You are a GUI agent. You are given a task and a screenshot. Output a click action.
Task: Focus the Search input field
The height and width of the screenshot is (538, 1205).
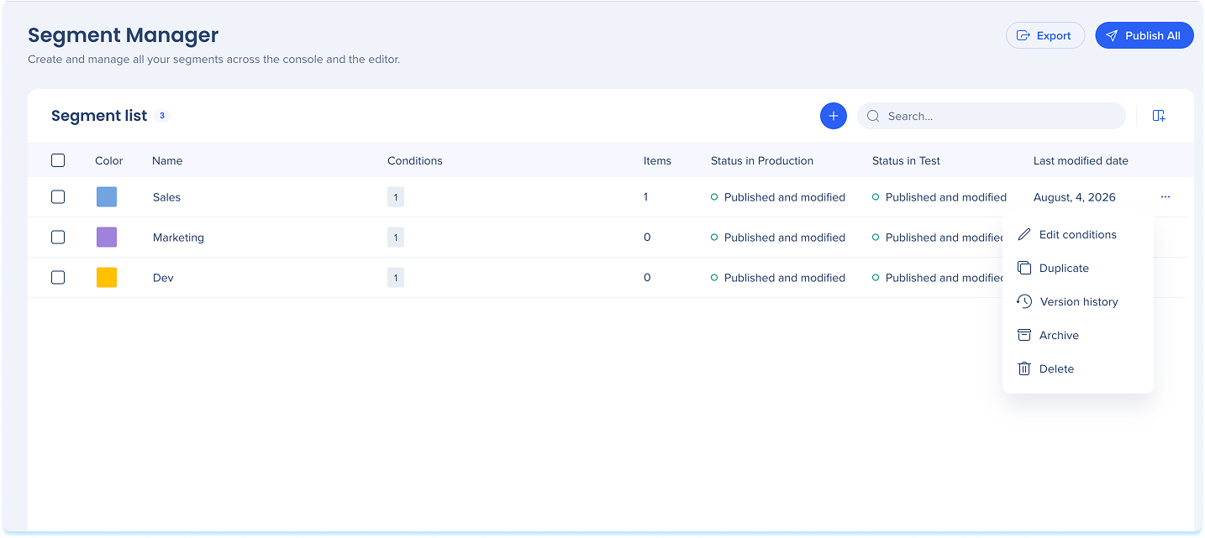coord(992,116)
